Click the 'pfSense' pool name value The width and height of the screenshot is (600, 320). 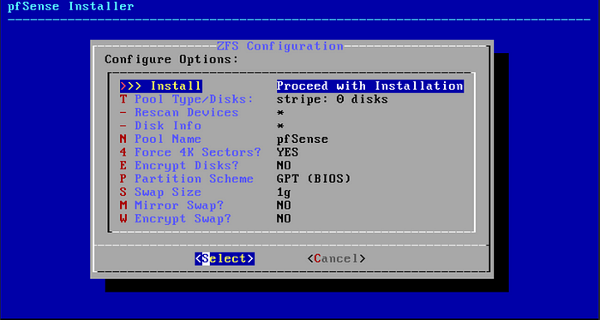tap(303, 139)
